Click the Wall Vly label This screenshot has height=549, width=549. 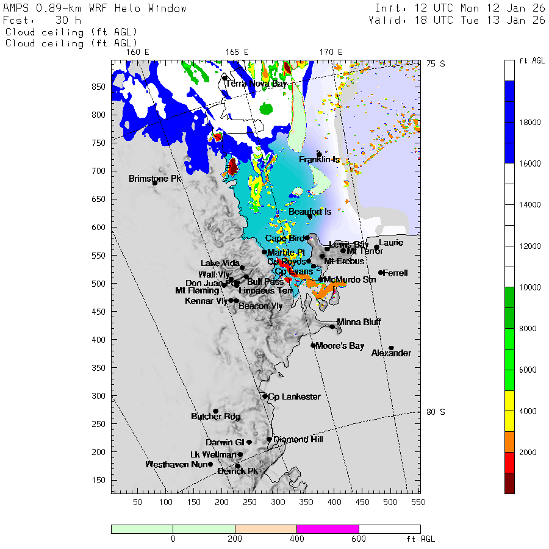214,274
